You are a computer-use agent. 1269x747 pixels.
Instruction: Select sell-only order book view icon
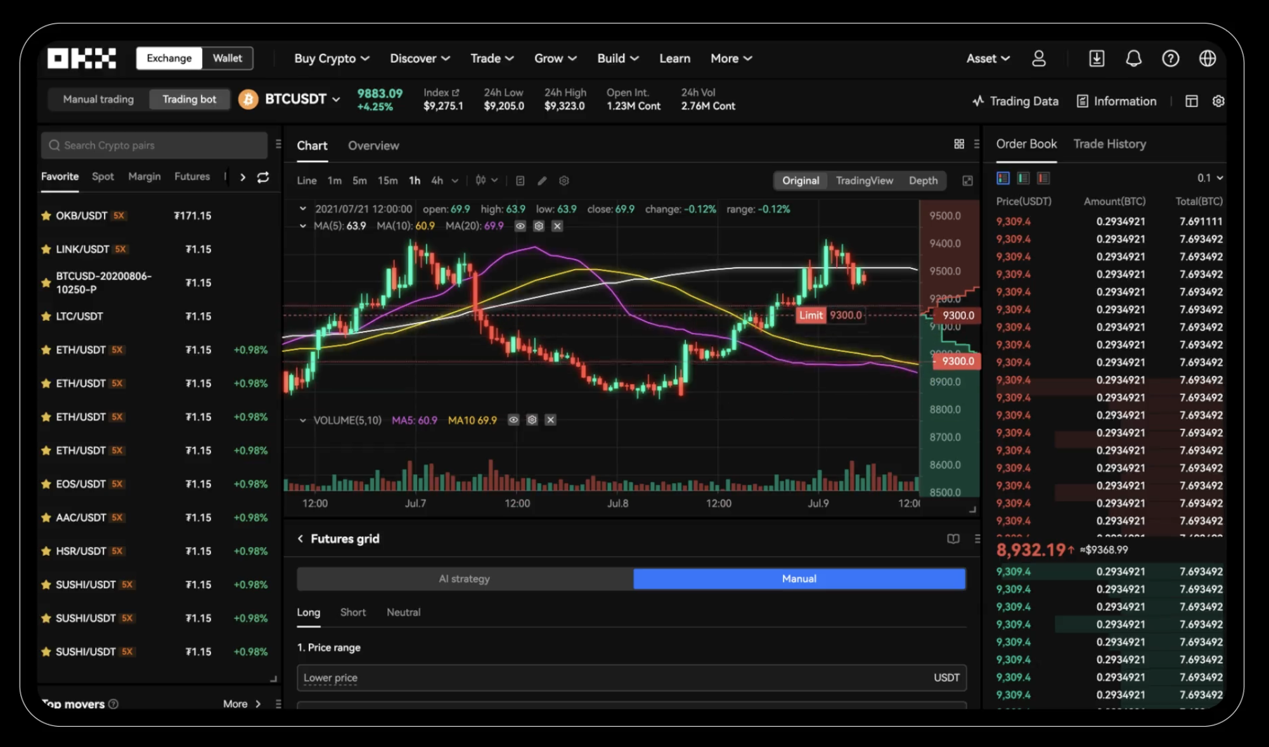coord(1043,179)
